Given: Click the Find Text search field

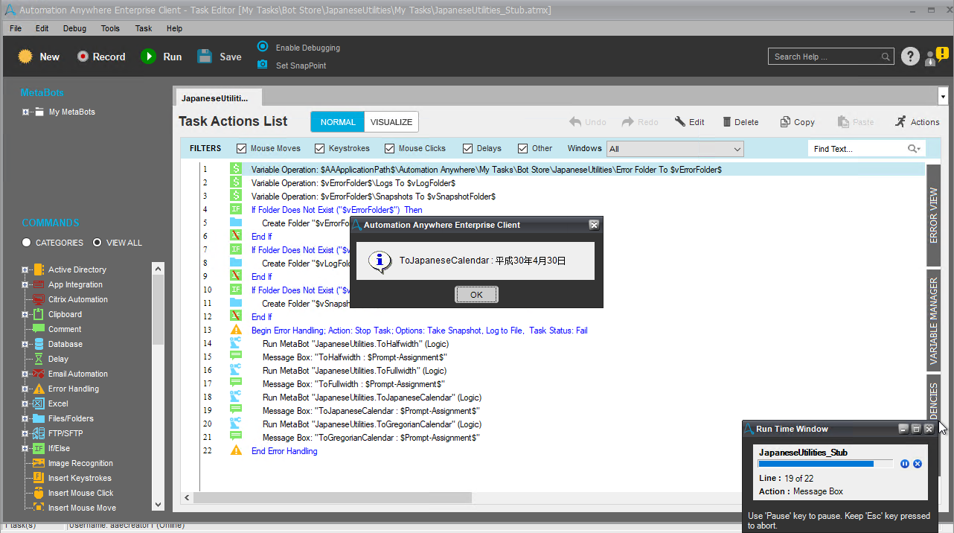Looking at the screenshot, I should (x=858, y=149).
